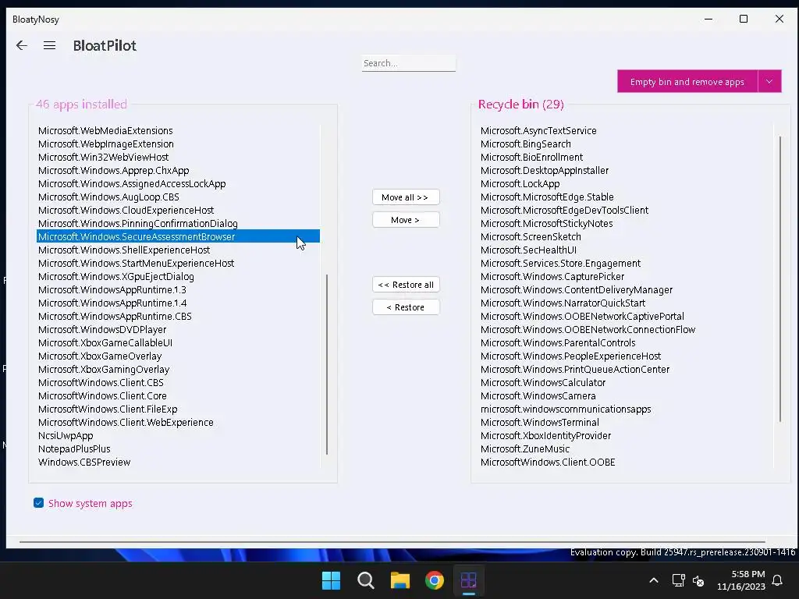Image resolution: width=799 pixels, height=599 pixels.
Task: Select Microsoft.Windows.XGpuEjectDialog entry
Action: click(178, 276)
